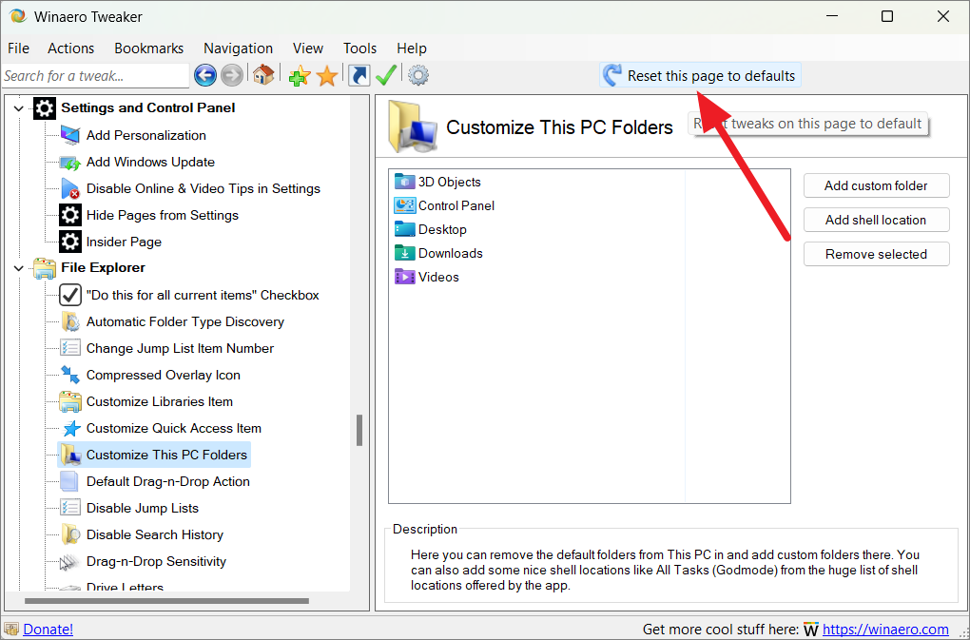Click the Customize Libraries Item icon
Viewport: 970px width, 640px height.
point(70,401)
